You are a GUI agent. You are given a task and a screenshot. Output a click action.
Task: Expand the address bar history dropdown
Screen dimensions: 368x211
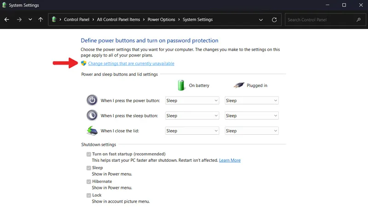[x=261, y=20]
